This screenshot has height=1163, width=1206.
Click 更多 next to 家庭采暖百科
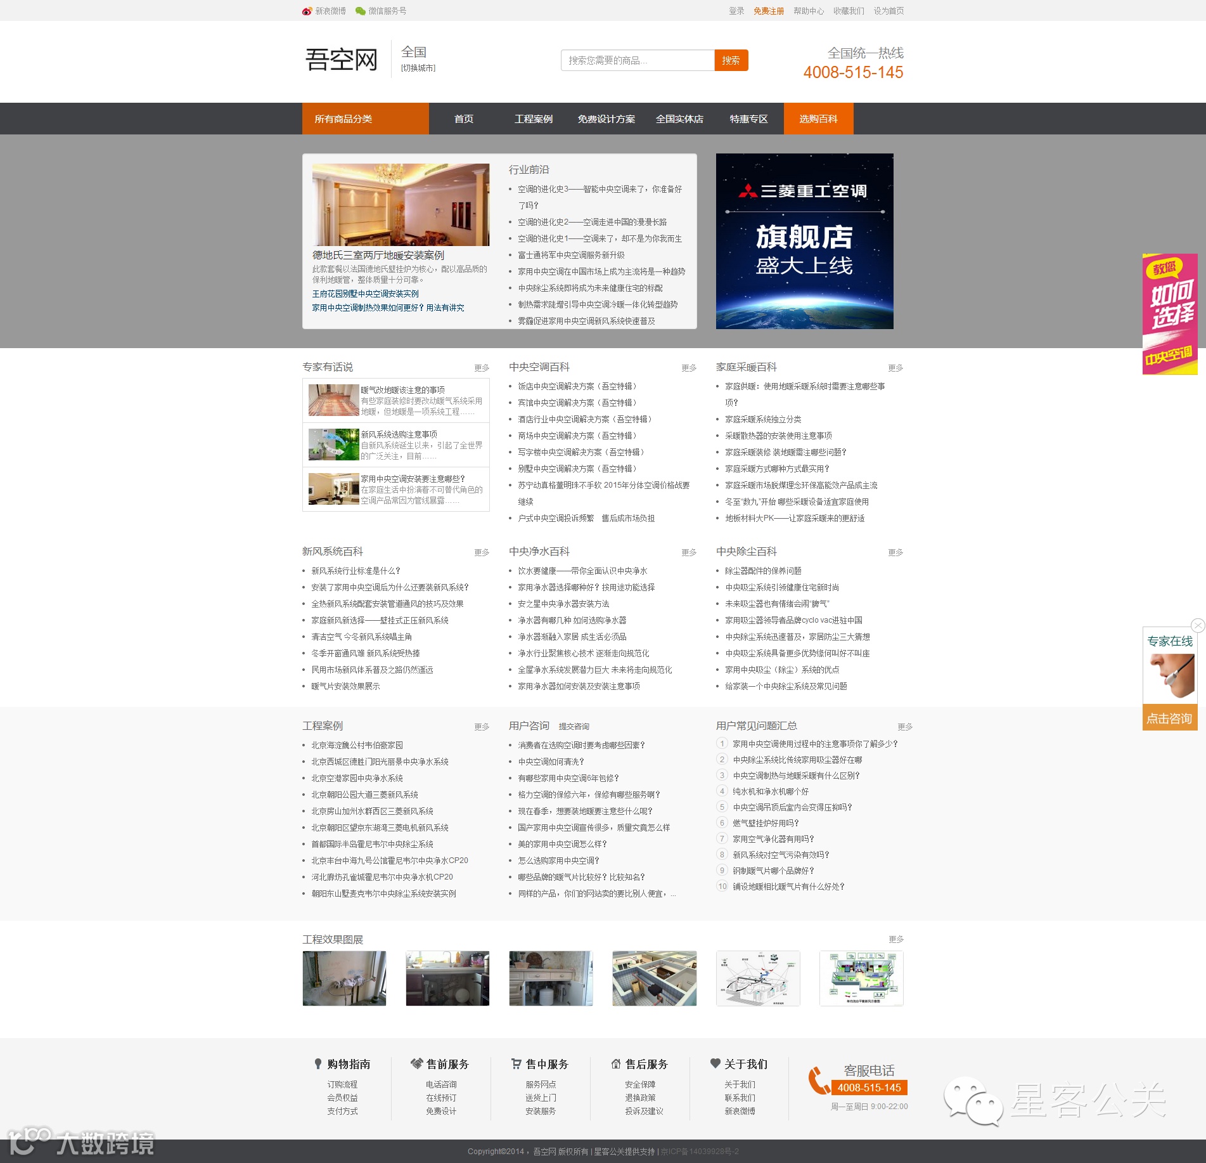pos(896,368)
